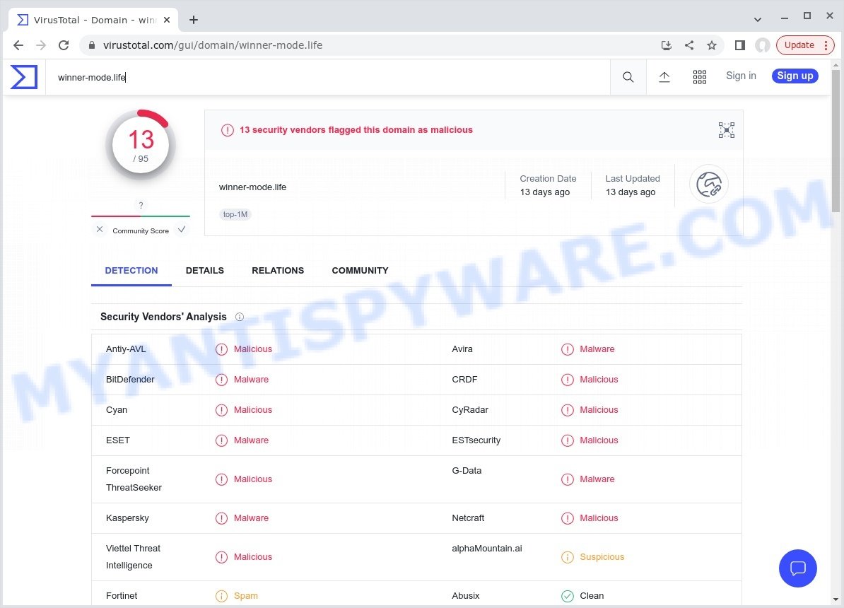Click the ESET Malware result
The height and width of the screenshot is (608, 844).
[251, 440]
